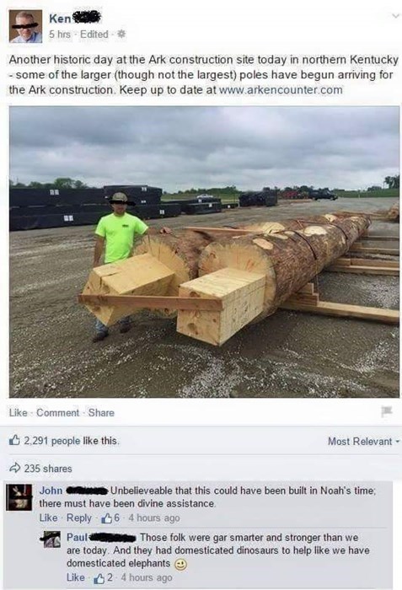Reply to John's comment
Viewport: 402px width, 590px height.
[x=79, y=518]
